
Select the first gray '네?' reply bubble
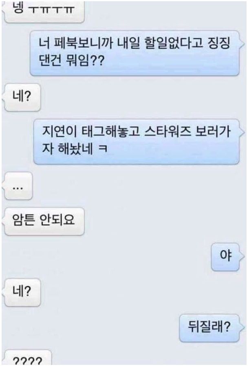coord(22,97)
